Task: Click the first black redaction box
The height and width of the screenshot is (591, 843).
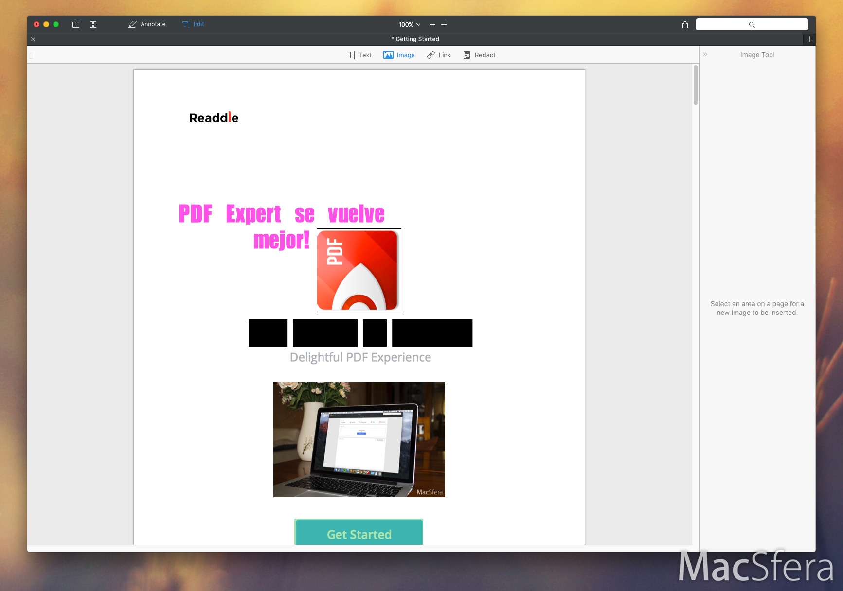Action: 268,333
